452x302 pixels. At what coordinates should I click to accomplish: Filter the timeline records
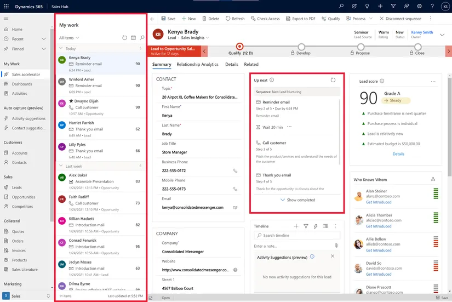[306, 226]
